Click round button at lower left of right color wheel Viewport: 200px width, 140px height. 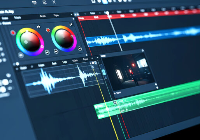56,51
